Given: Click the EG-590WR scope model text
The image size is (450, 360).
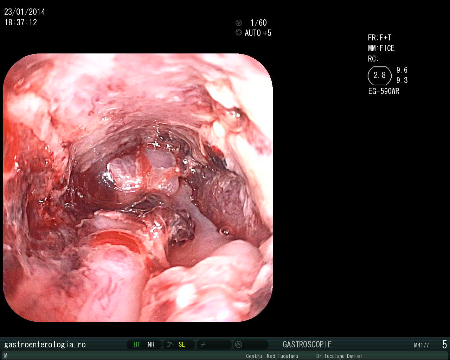Looking at the screenshot, I should click(x=384, y=91).
